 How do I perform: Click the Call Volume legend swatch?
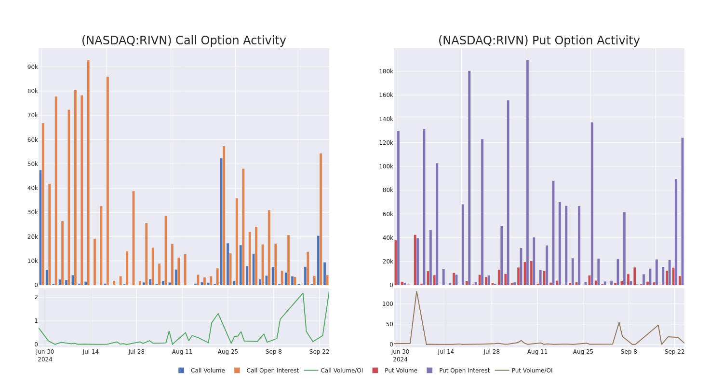[x=181, y=371]
